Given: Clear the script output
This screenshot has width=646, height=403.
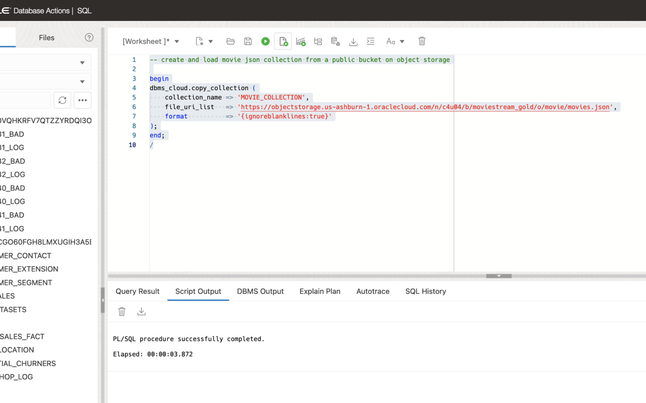Looking at the screenshot, I should [122, 311].
